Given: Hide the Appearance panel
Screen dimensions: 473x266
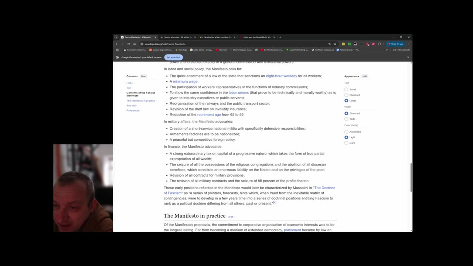Looking at the screenshot, I should coord(365,76).
